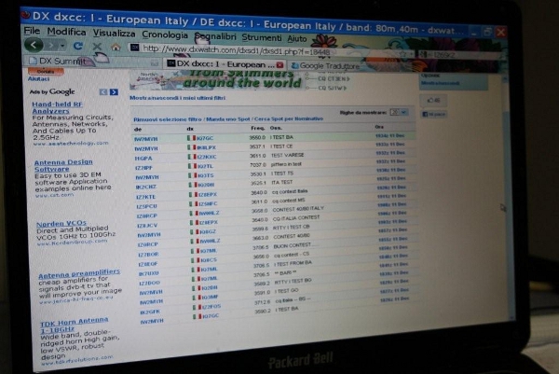Open the File menu
The width and height of the screenshot is (559, 374).
(x=32, y=31)
